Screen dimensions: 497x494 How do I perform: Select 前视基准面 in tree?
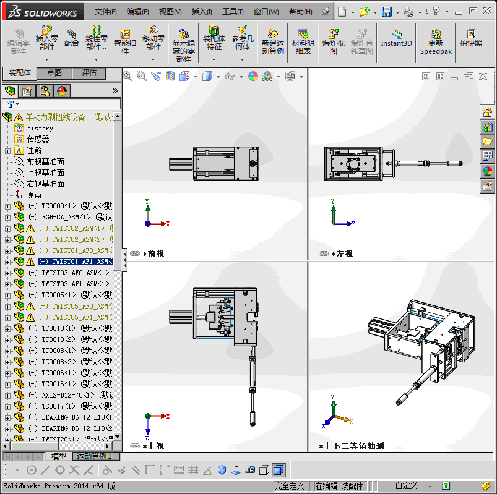[x=46, y=162]
